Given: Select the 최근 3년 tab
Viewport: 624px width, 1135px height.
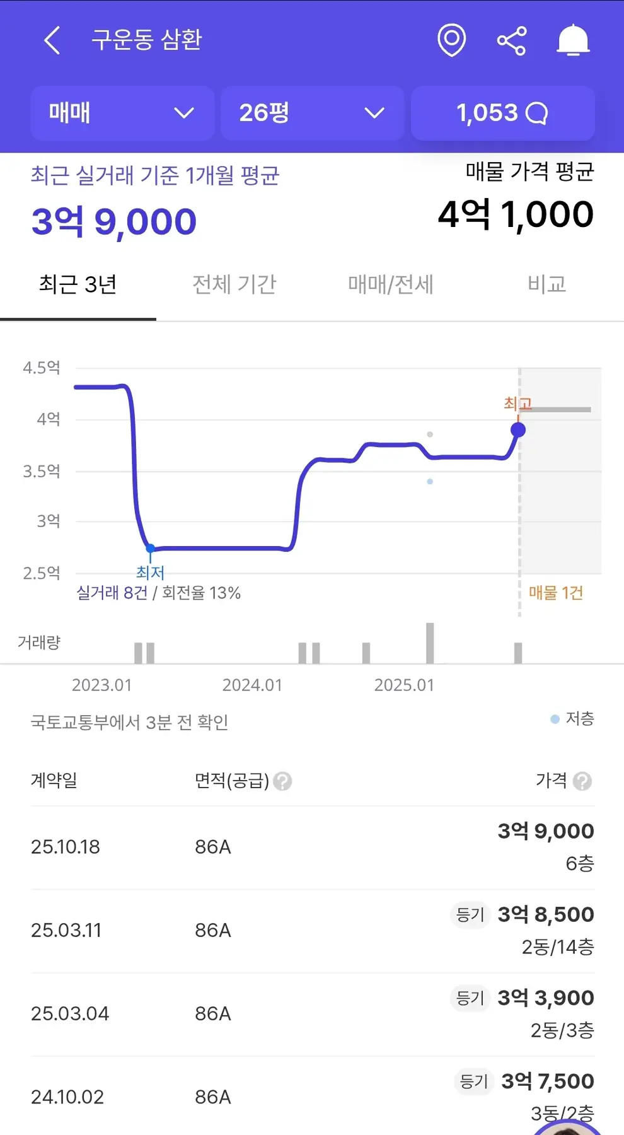Looking at the screenshot, I should click(78, 284).
